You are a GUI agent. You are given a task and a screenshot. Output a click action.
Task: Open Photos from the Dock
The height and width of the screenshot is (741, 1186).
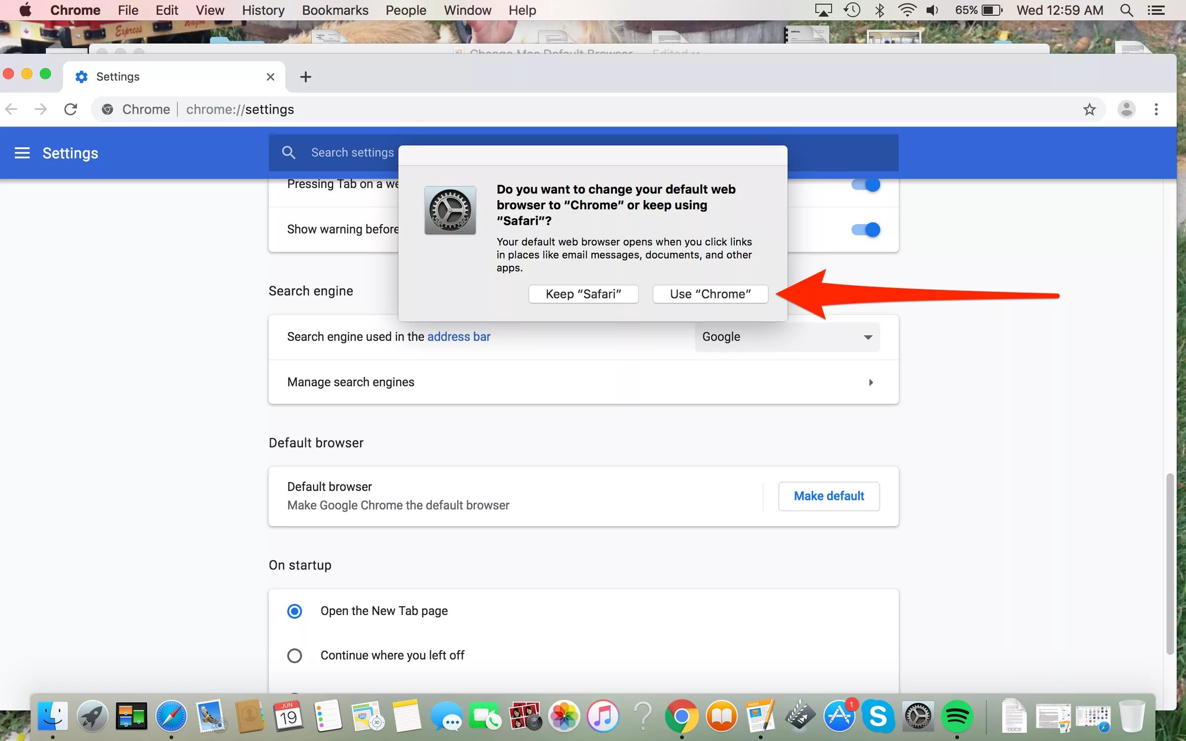tap(564, 716)
